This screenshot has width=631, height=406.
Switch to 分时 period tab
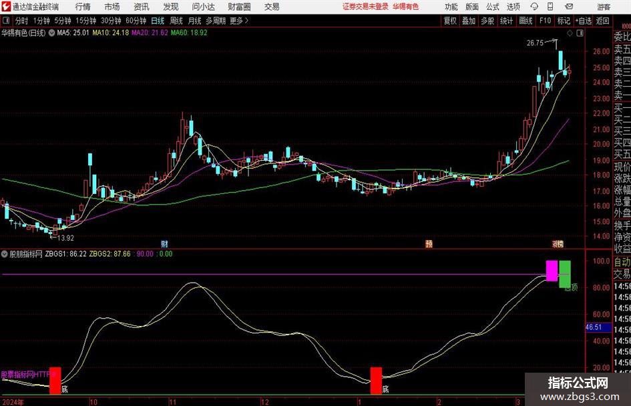[21, 21]
